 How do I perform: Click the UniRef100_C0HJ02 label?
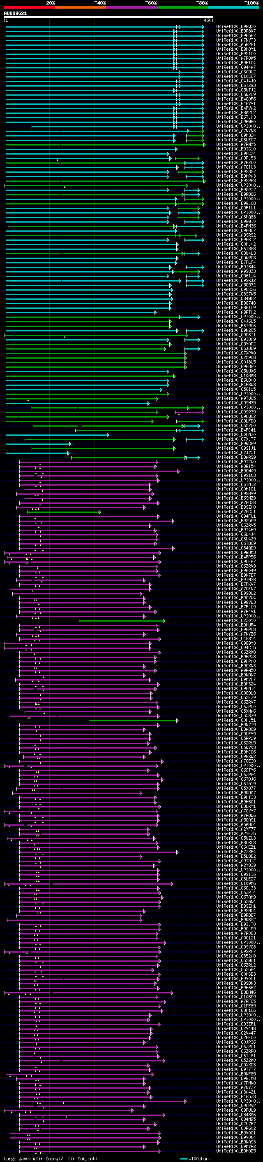coord(236,244)
